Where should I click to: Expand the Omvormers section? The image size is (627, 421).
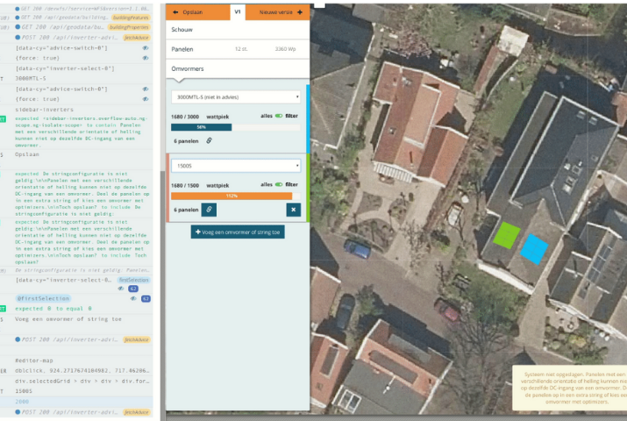(236, 69)
